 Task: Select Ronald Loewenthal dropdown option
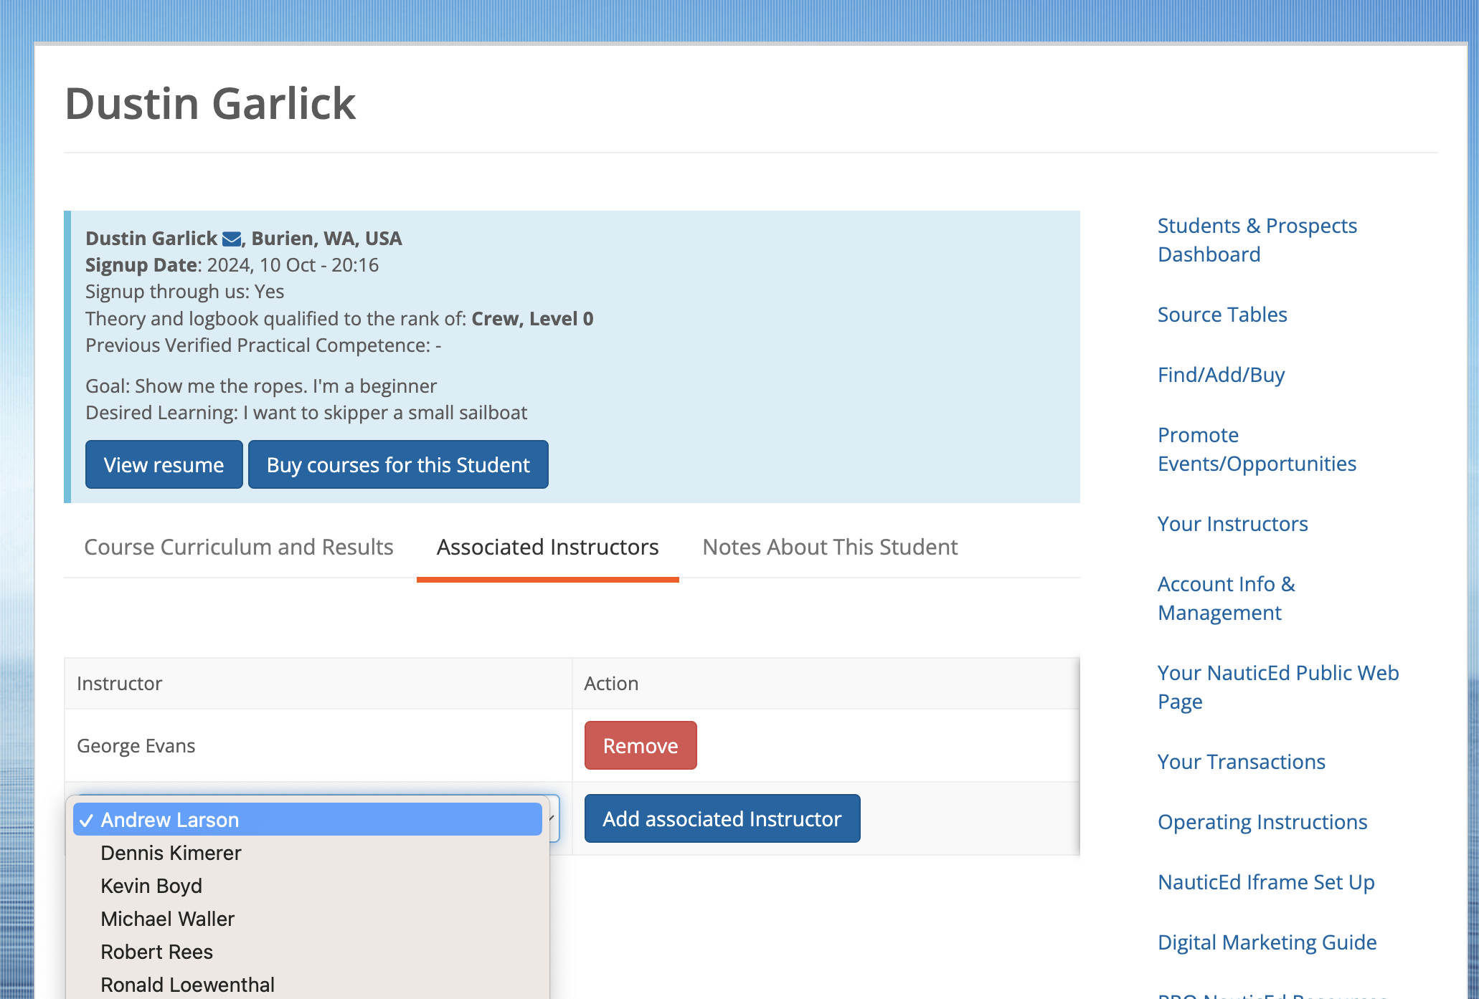tap(187, 985)
